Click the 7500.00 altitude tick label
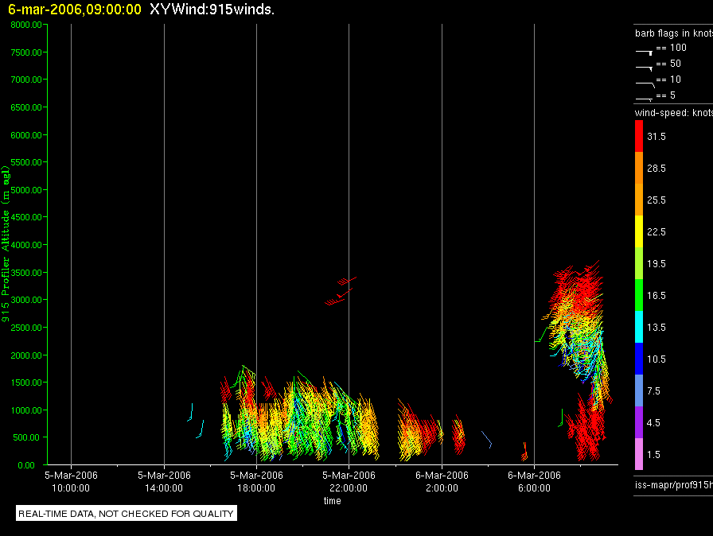 coord(26,52)
